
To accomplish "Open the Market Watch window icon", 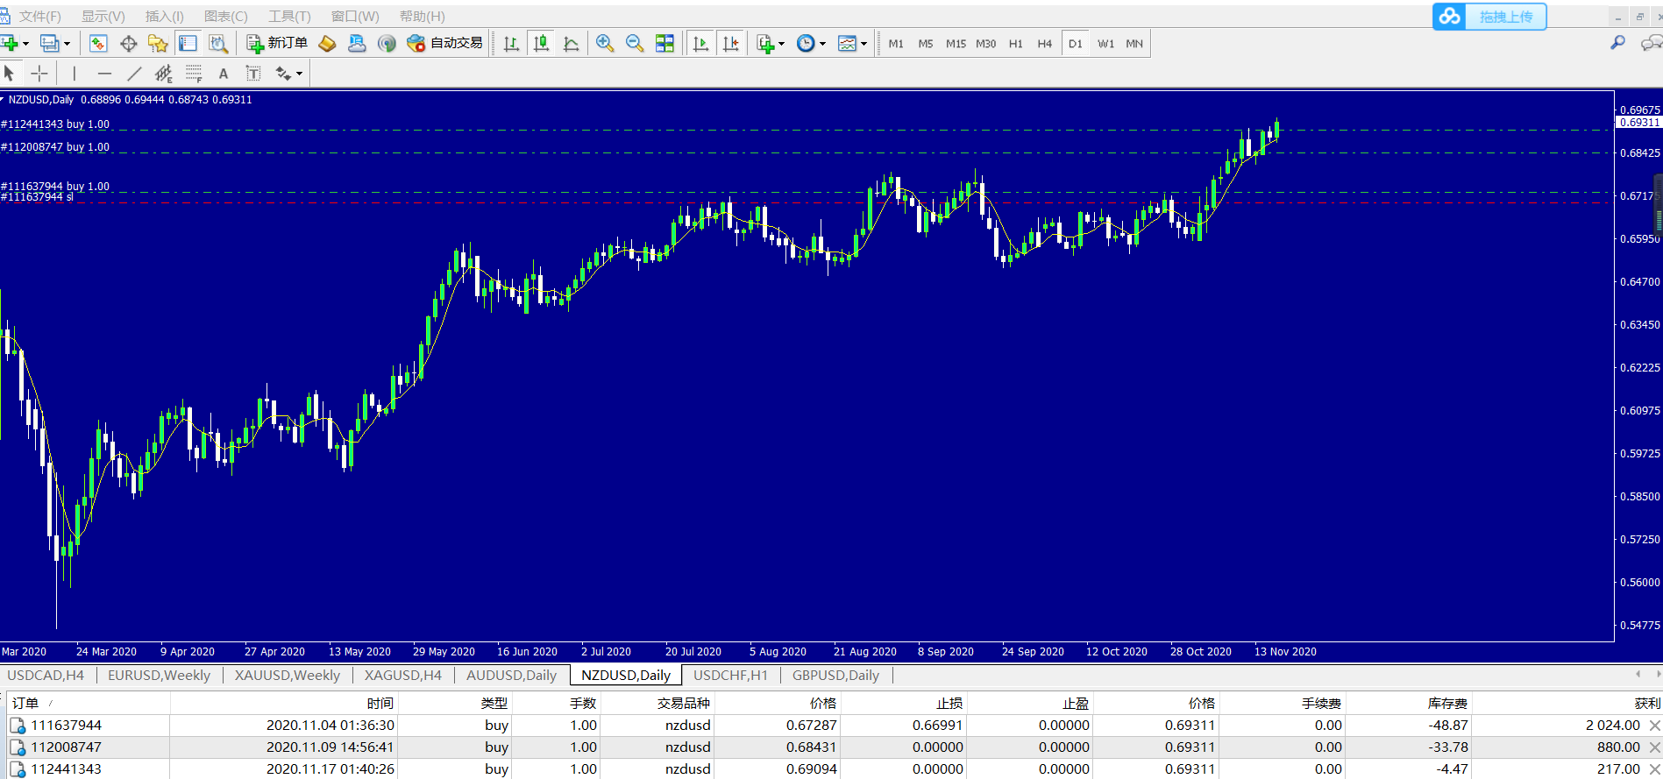I will [x=98, y=43].
